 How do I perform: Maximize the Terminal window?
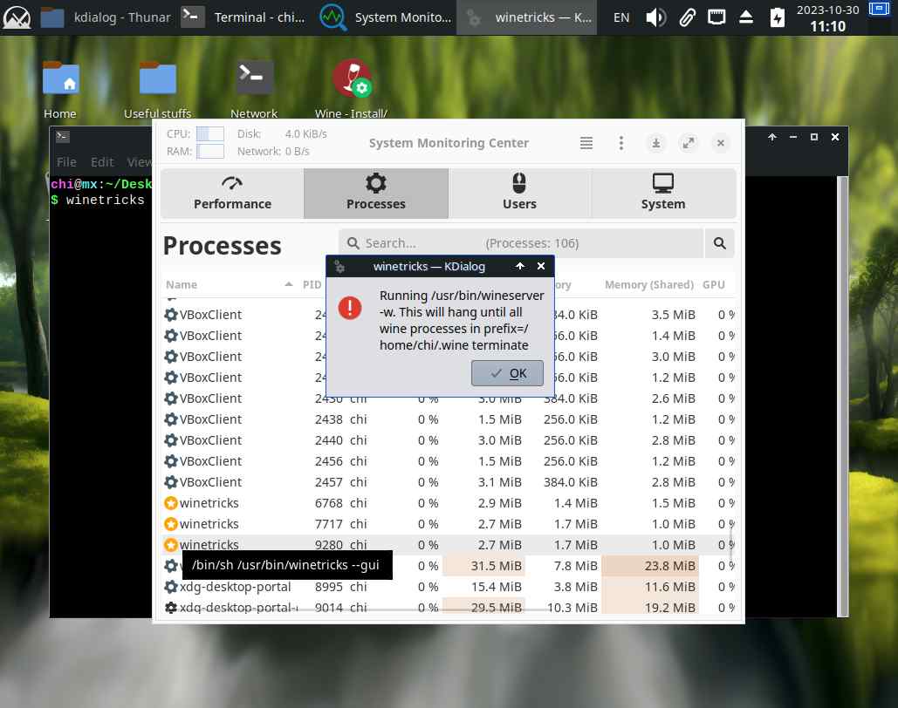click(814, 137)
